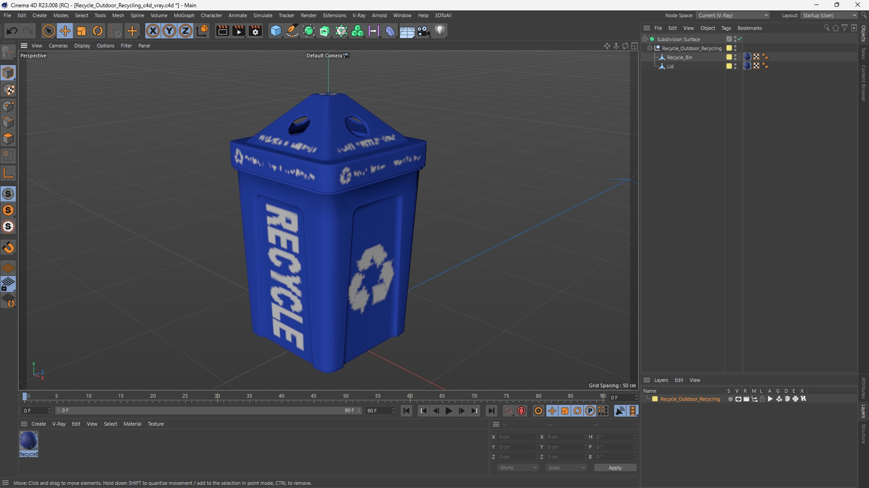The height and width of the screenshot is (488, 869).
Task: Toggle Lid visibility dots
Action: click(735, 66)
